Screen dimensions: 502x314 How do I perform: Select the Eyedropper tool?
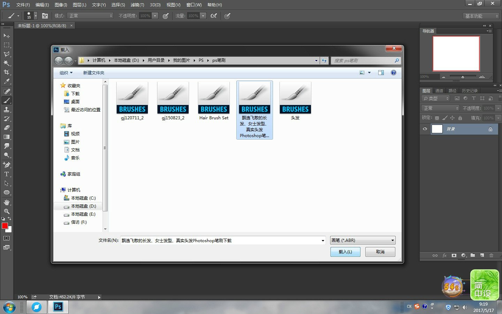point(7,82)
